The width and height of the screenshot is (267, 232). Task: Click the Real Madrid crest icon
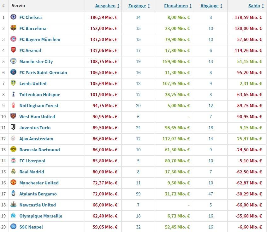[x=13, y=171]
